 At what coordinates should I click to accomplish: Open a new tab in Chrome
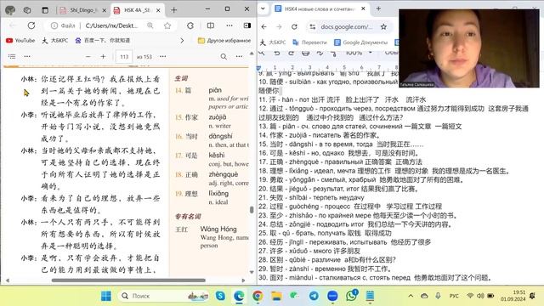378,8
